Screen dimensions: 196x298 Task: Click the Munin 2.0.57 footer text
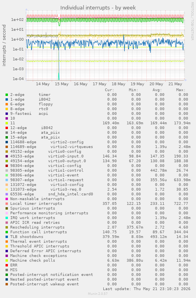[x=98, y=294]
